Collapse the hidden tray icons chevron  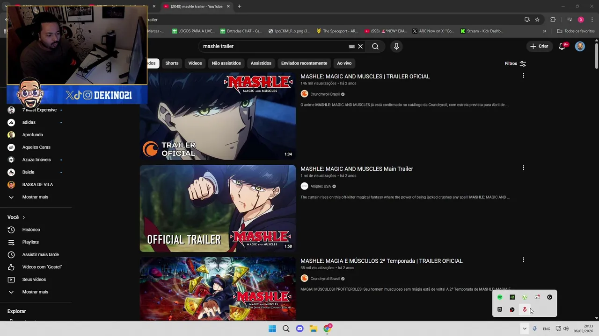pyautogui.click(x=525, y=329)
